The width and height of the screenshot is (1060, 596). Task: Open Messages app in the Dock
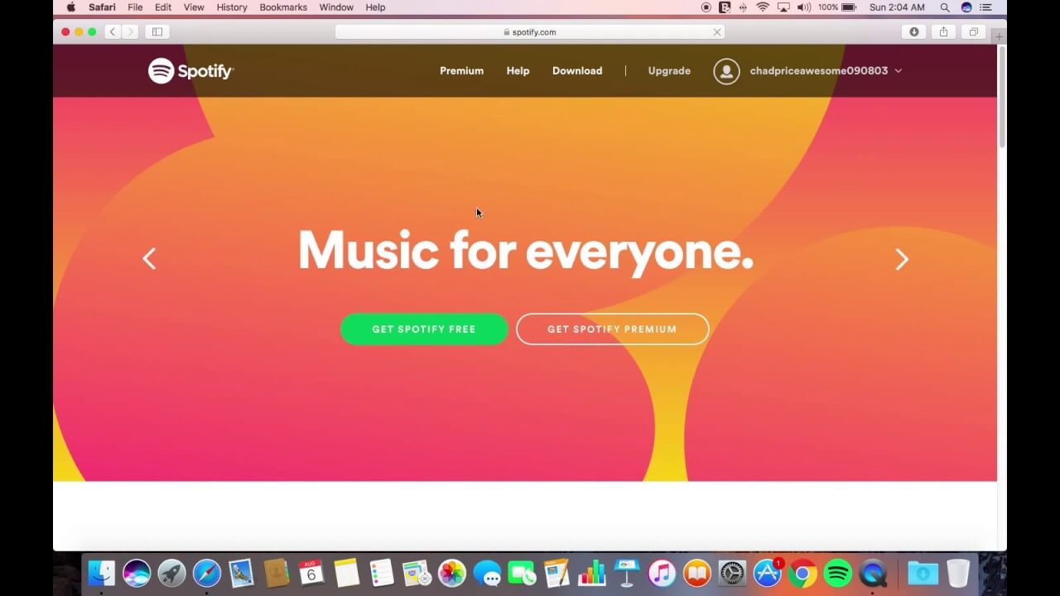click(x=487, y=573)
